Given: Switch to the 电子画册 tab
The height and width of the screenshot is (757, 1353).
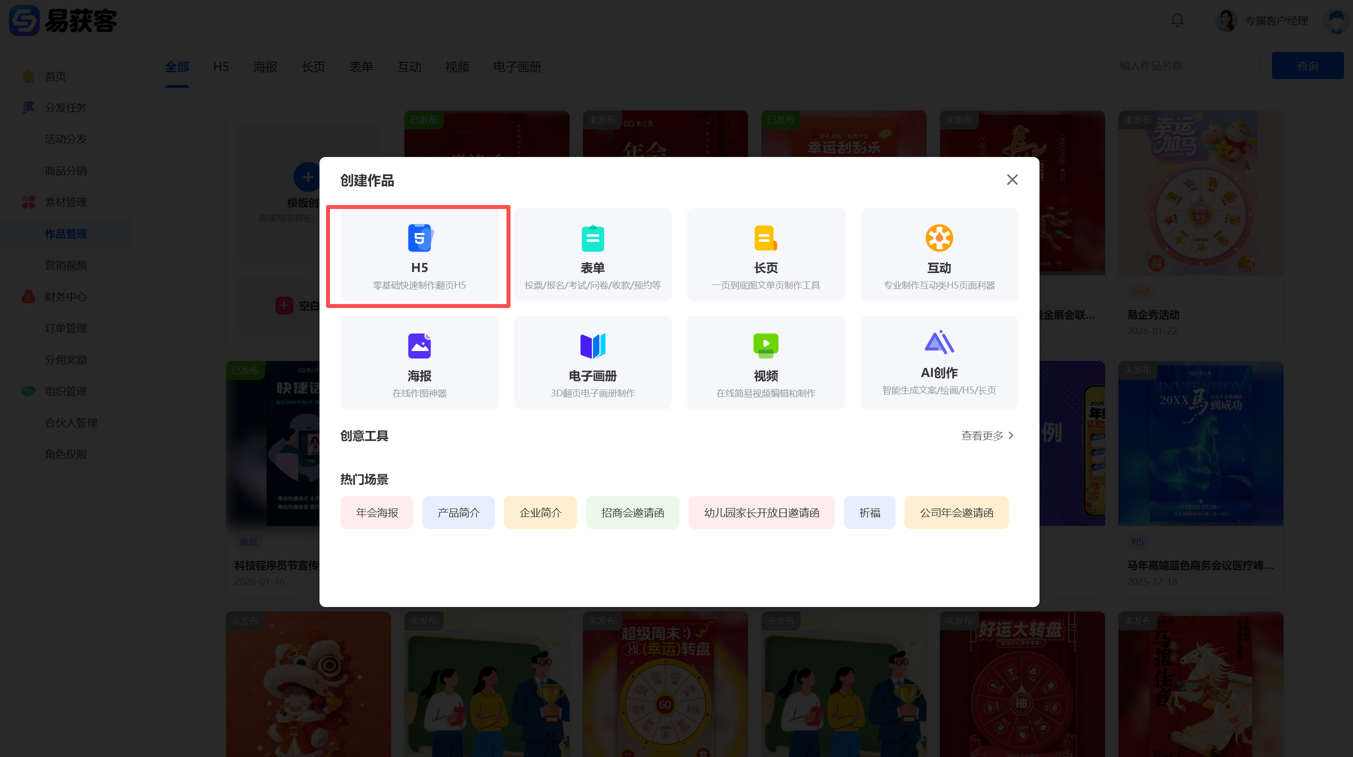Looking at the screenshot, I should tap(517, 66).
